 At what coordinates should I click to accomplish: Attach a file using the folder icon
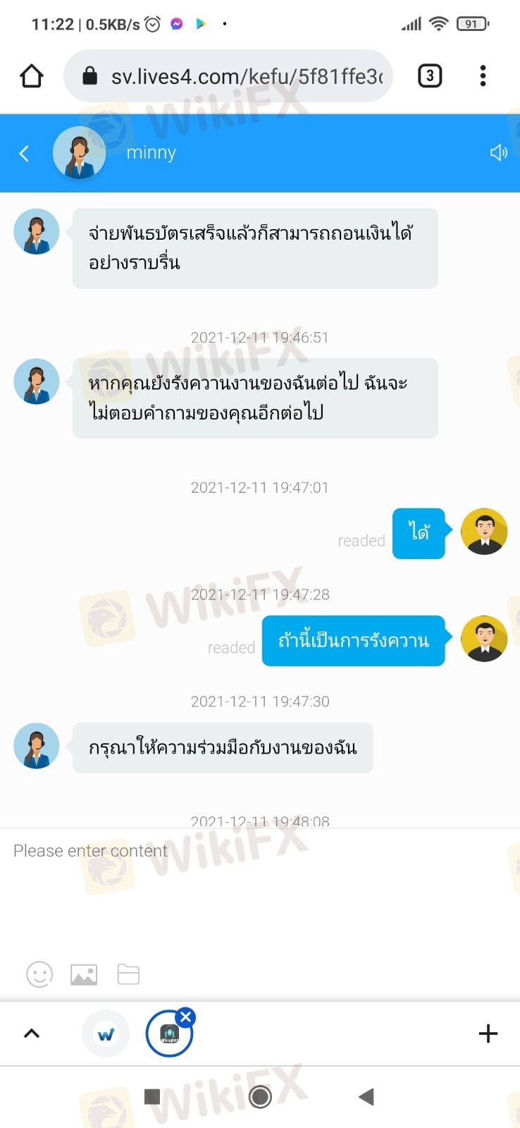coord(128,974)
